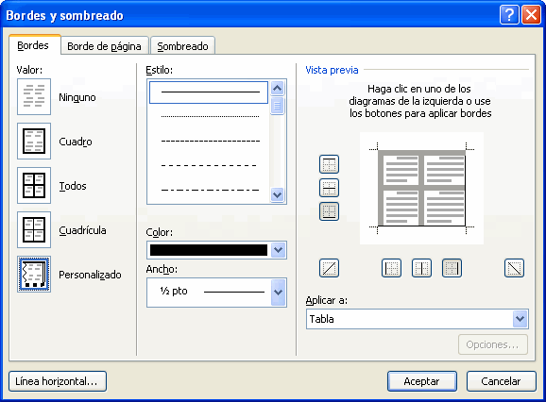Click the style list scroll up arrow
Screen dimensions: 546x402
277,88
